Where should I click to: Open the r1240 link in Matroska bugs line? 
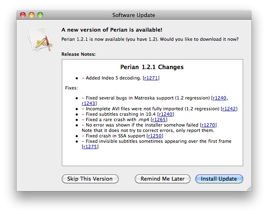tap(219, 98)
